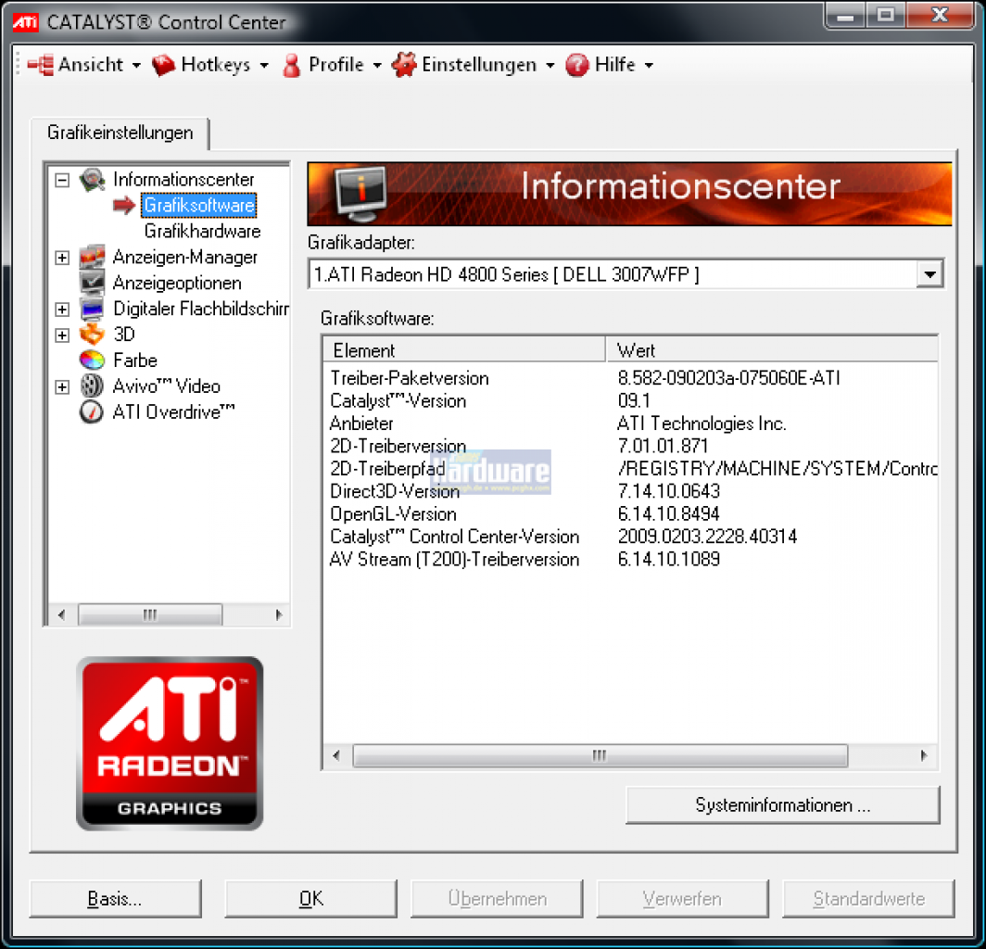Click the OK button
Viewport: 986px width, 949px height.
[x=310, y=899]
